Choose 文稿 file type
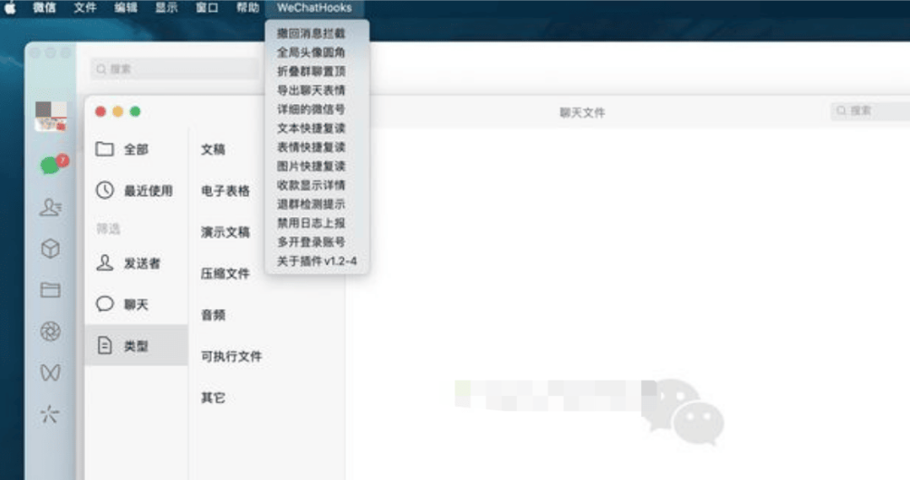Image resolution: width=910 pixels, height=480 pixels. point(213,149)
